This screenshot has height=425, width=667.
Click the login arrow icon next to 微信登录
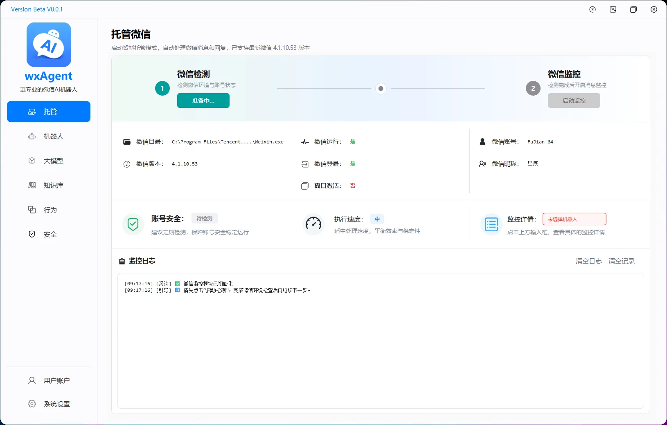point(305,164)
